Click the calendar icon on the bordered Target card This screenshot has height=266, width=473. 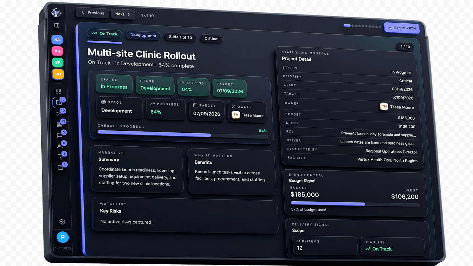pos(195,105)
